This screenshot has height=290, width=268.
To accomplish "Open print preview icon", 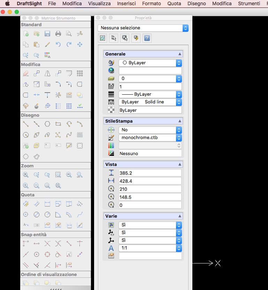I will point(69,34).
